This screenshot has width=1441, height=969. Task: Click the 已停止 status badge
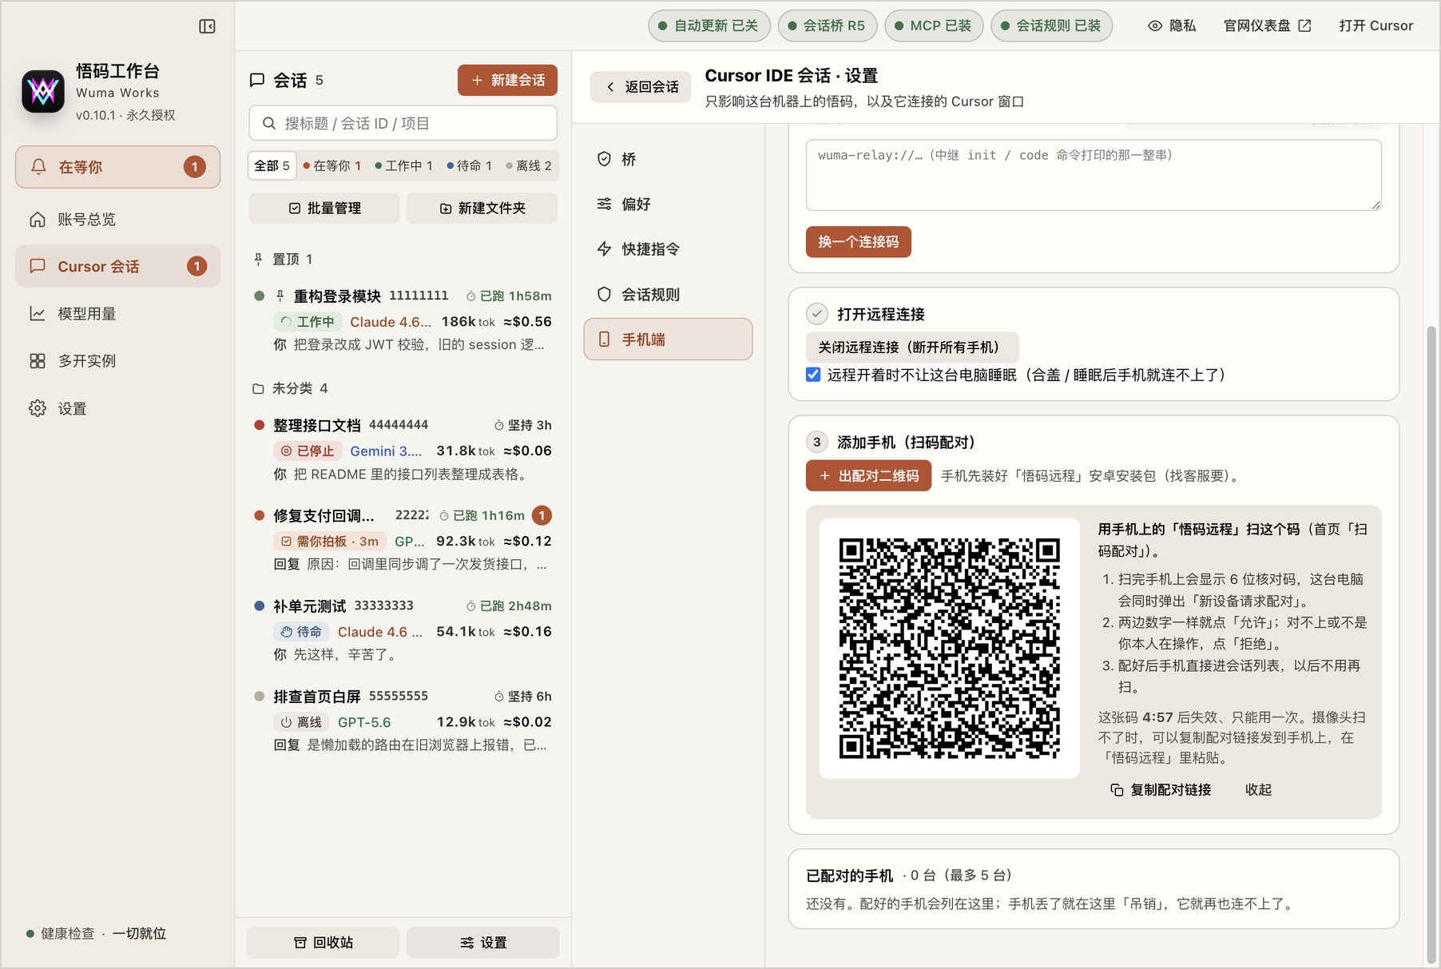pos(308,451)
